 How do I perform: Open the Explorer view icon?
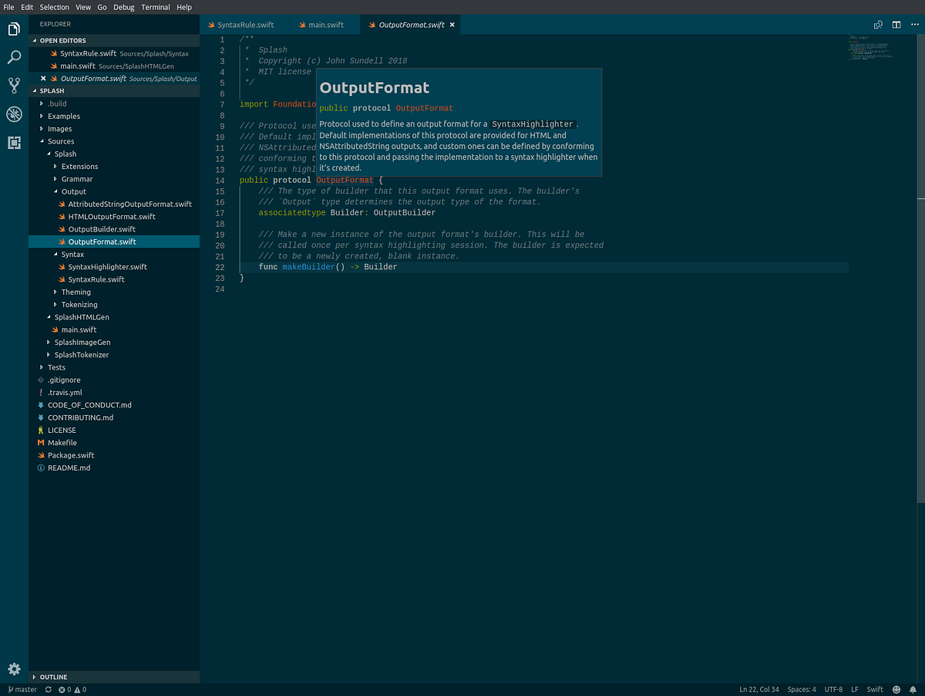click(13, 29)
